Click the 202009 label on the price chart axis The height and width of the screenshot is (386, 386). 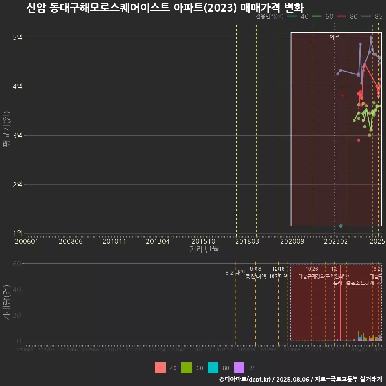click(x=292, y=241)
